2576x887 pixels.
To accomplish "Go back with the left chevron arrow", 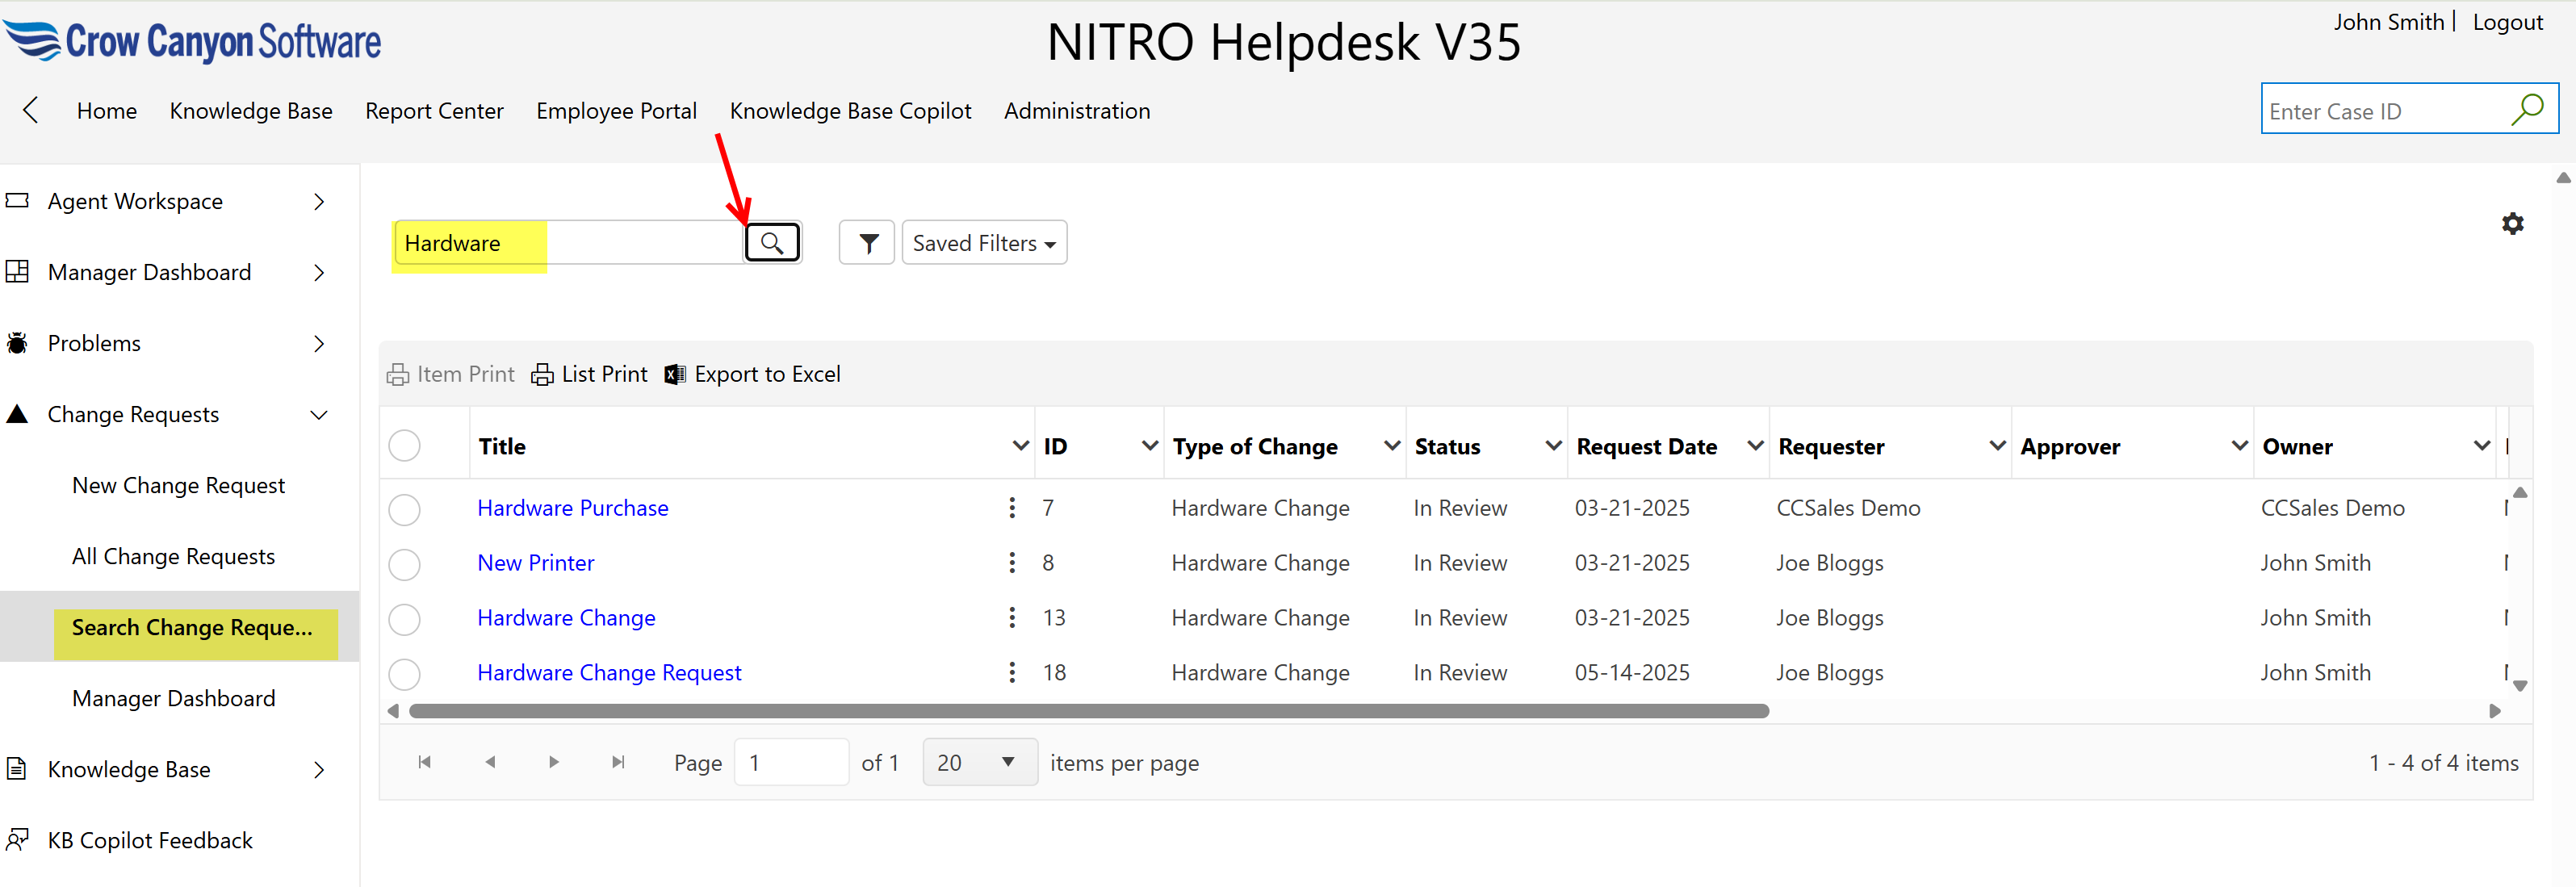I will click(31, 110).
